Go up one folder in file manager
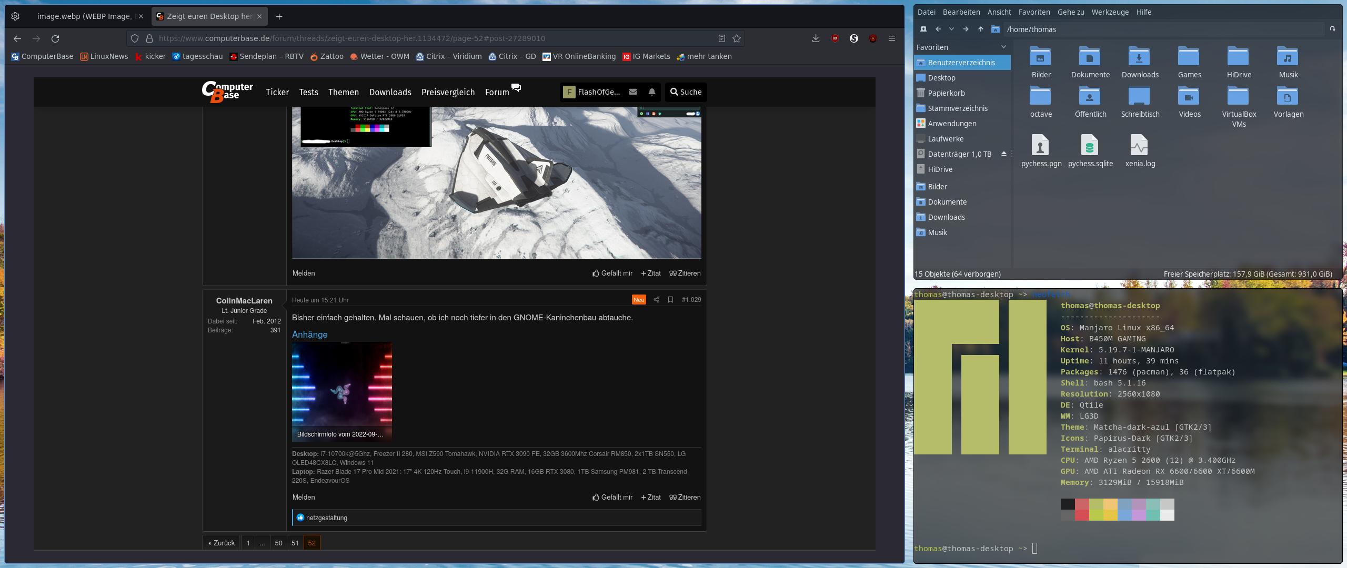The width and height of the screenshot is (1347, 568). coord(980,29)
